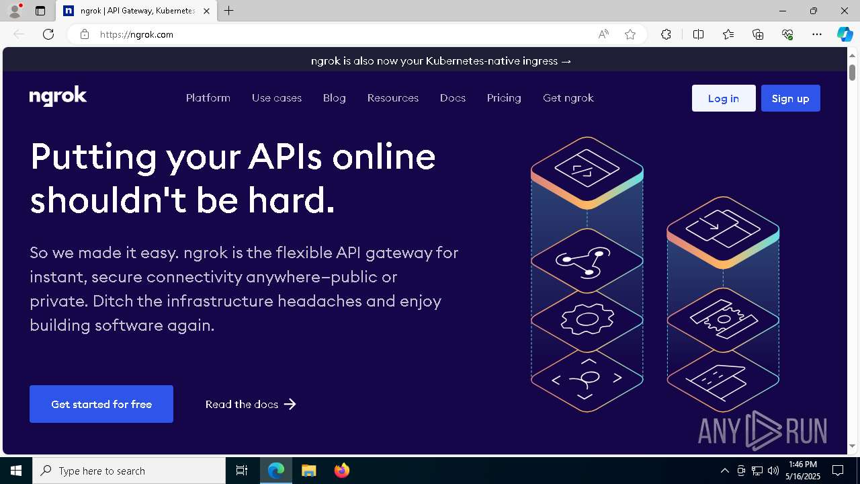Show hidden system tray icons

point(724,471)
